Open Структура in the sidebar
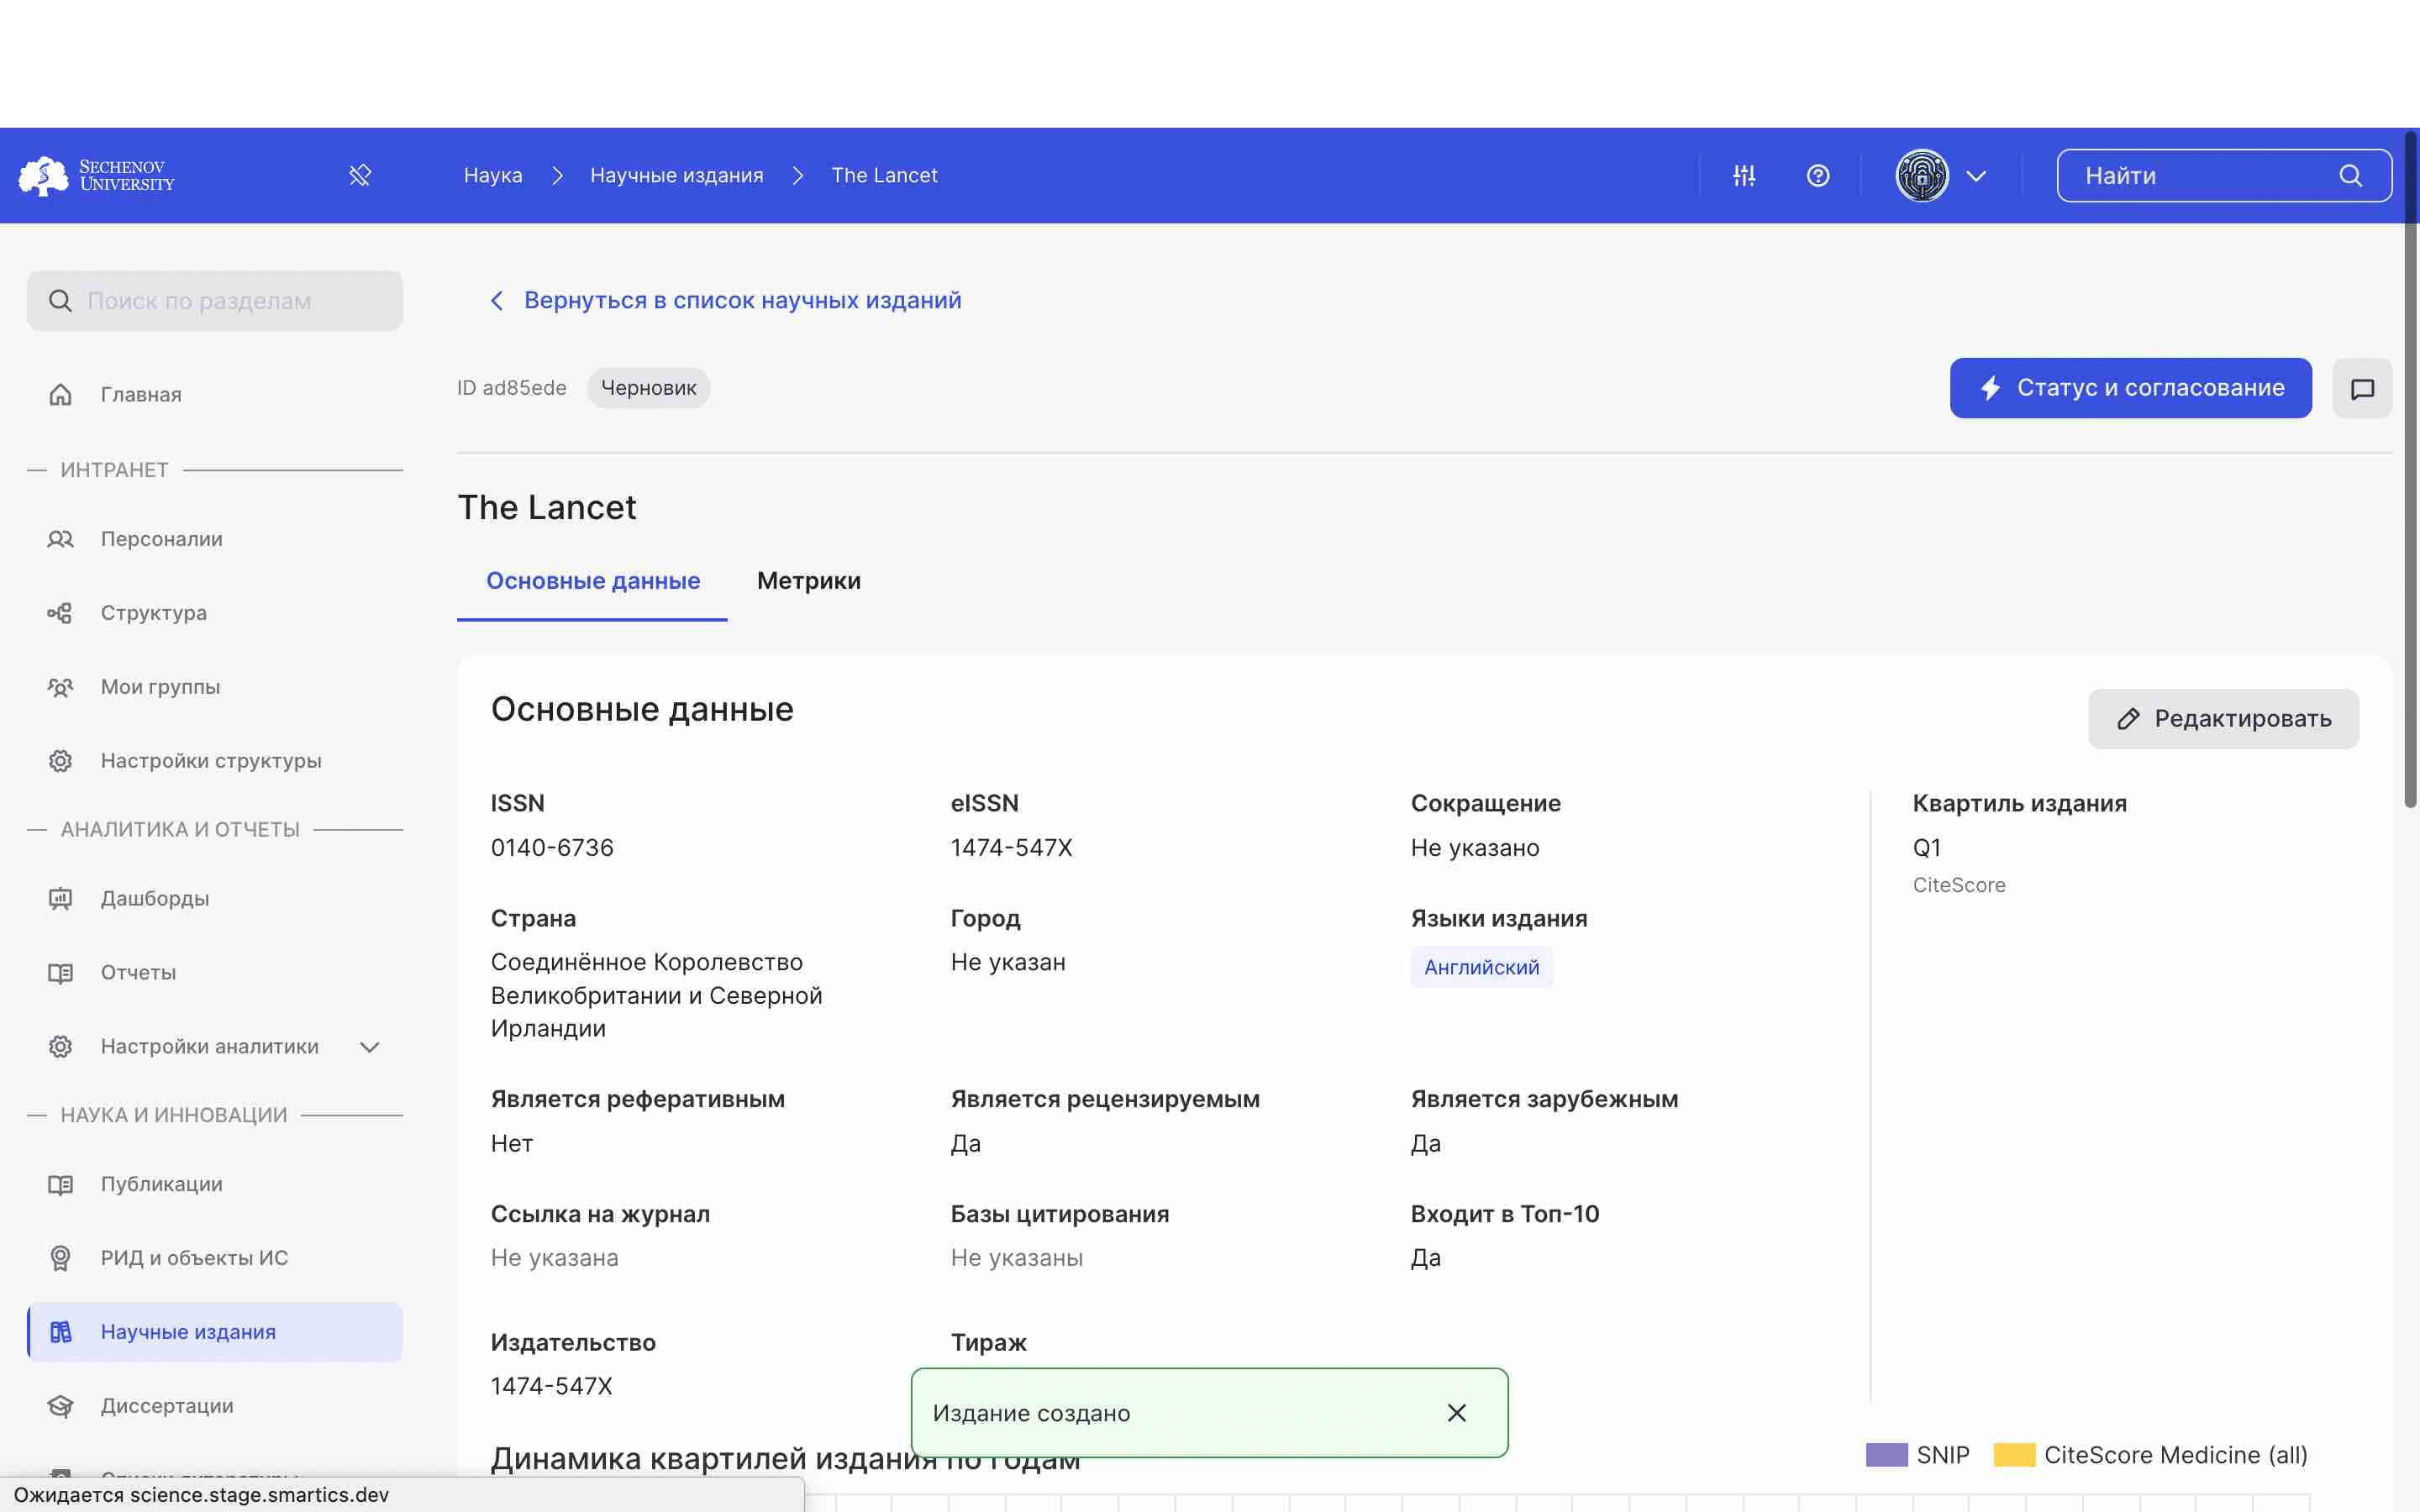The height and width of the screenshot is (1512, 2420). [215, 613]
